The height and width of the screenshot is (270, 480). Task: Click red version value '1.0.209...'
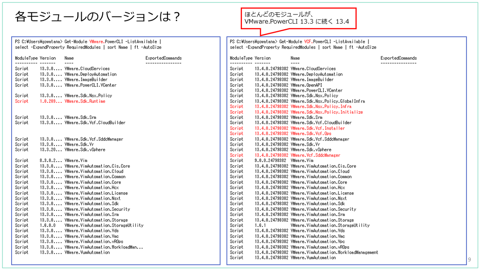[x=50, y=101]
